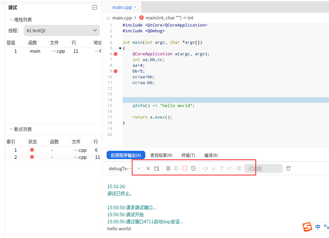Switch to the 查找结果(R) tab

pyautogui.click(x=161, y=155)
